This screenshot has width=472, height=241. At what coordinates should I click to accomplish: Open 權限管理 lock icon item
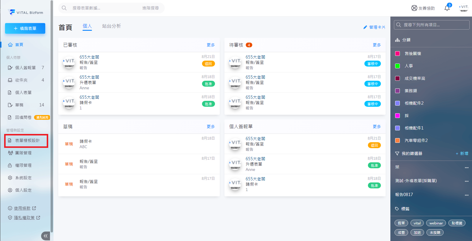pyautogui.click(x=10, y=165)
